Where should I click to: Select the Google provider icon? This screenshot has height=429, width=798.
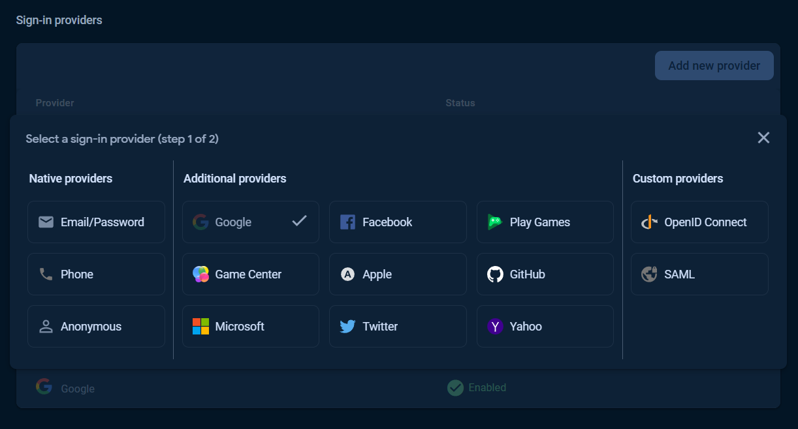tap(200, 222)
